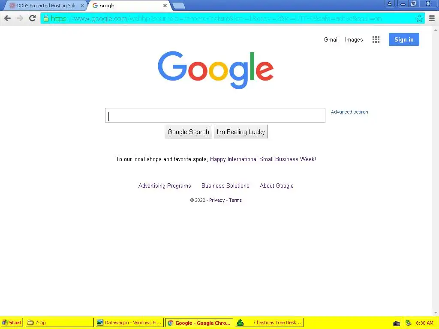The width and height of the screenshot is (439, 329).
Task: Reload the page with the refresh icon
Action: [33, 18]
